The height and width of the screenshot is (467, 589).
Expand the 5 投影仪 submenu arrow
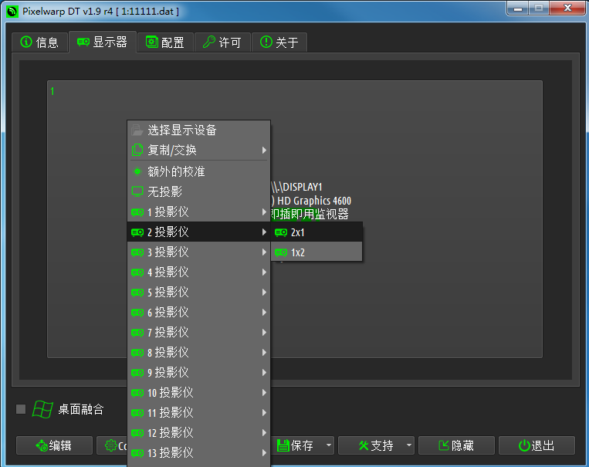click(x=264, y=293)
